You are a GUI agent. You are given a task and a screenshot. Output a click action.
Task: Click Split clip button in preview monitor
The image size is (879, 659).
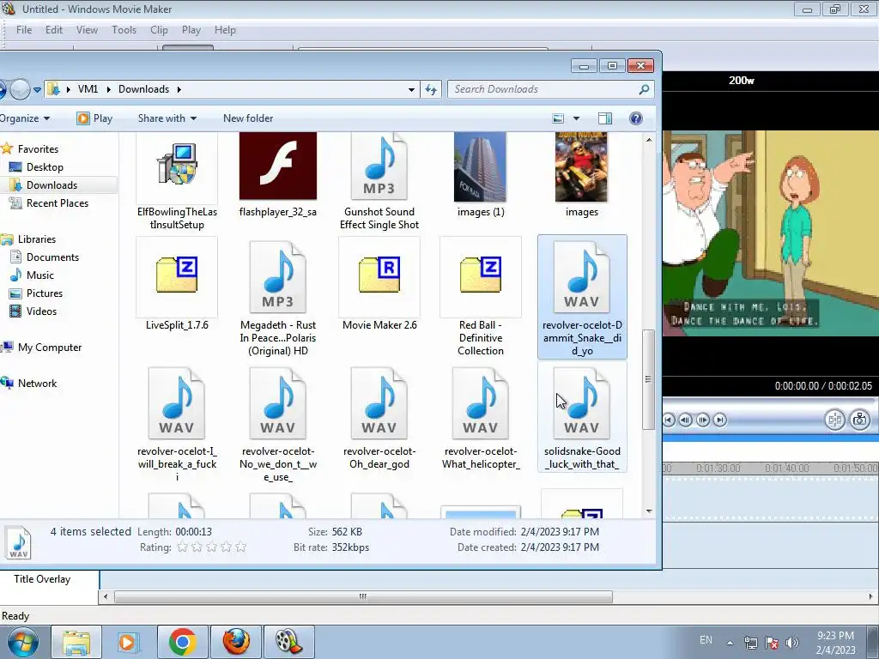click(834, 420)
